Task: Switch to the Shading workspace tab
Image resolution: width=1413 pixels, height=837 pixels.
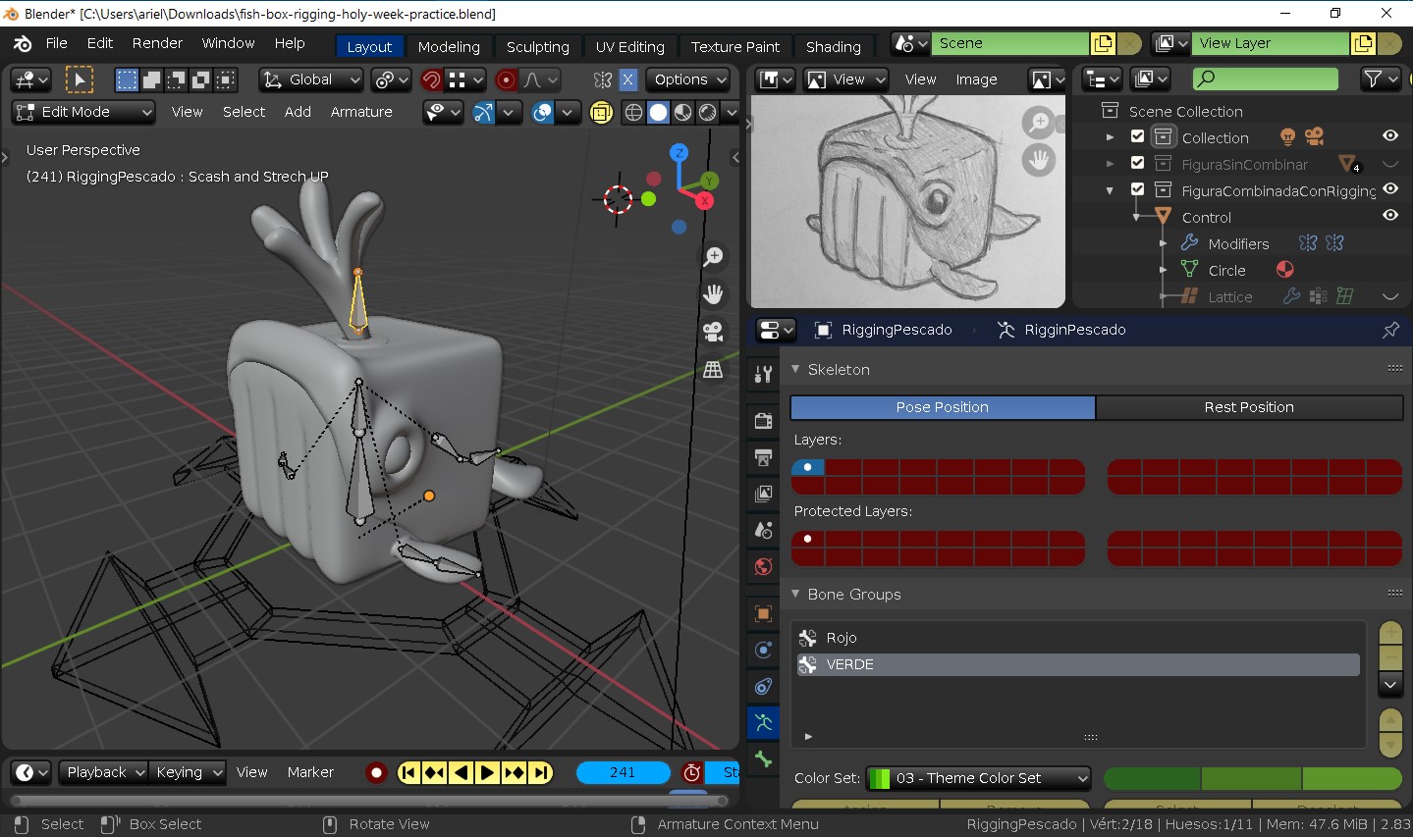Action: pyautogui.click(x=834, y=46)
